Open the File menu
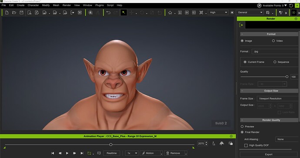 click(3, 5)
